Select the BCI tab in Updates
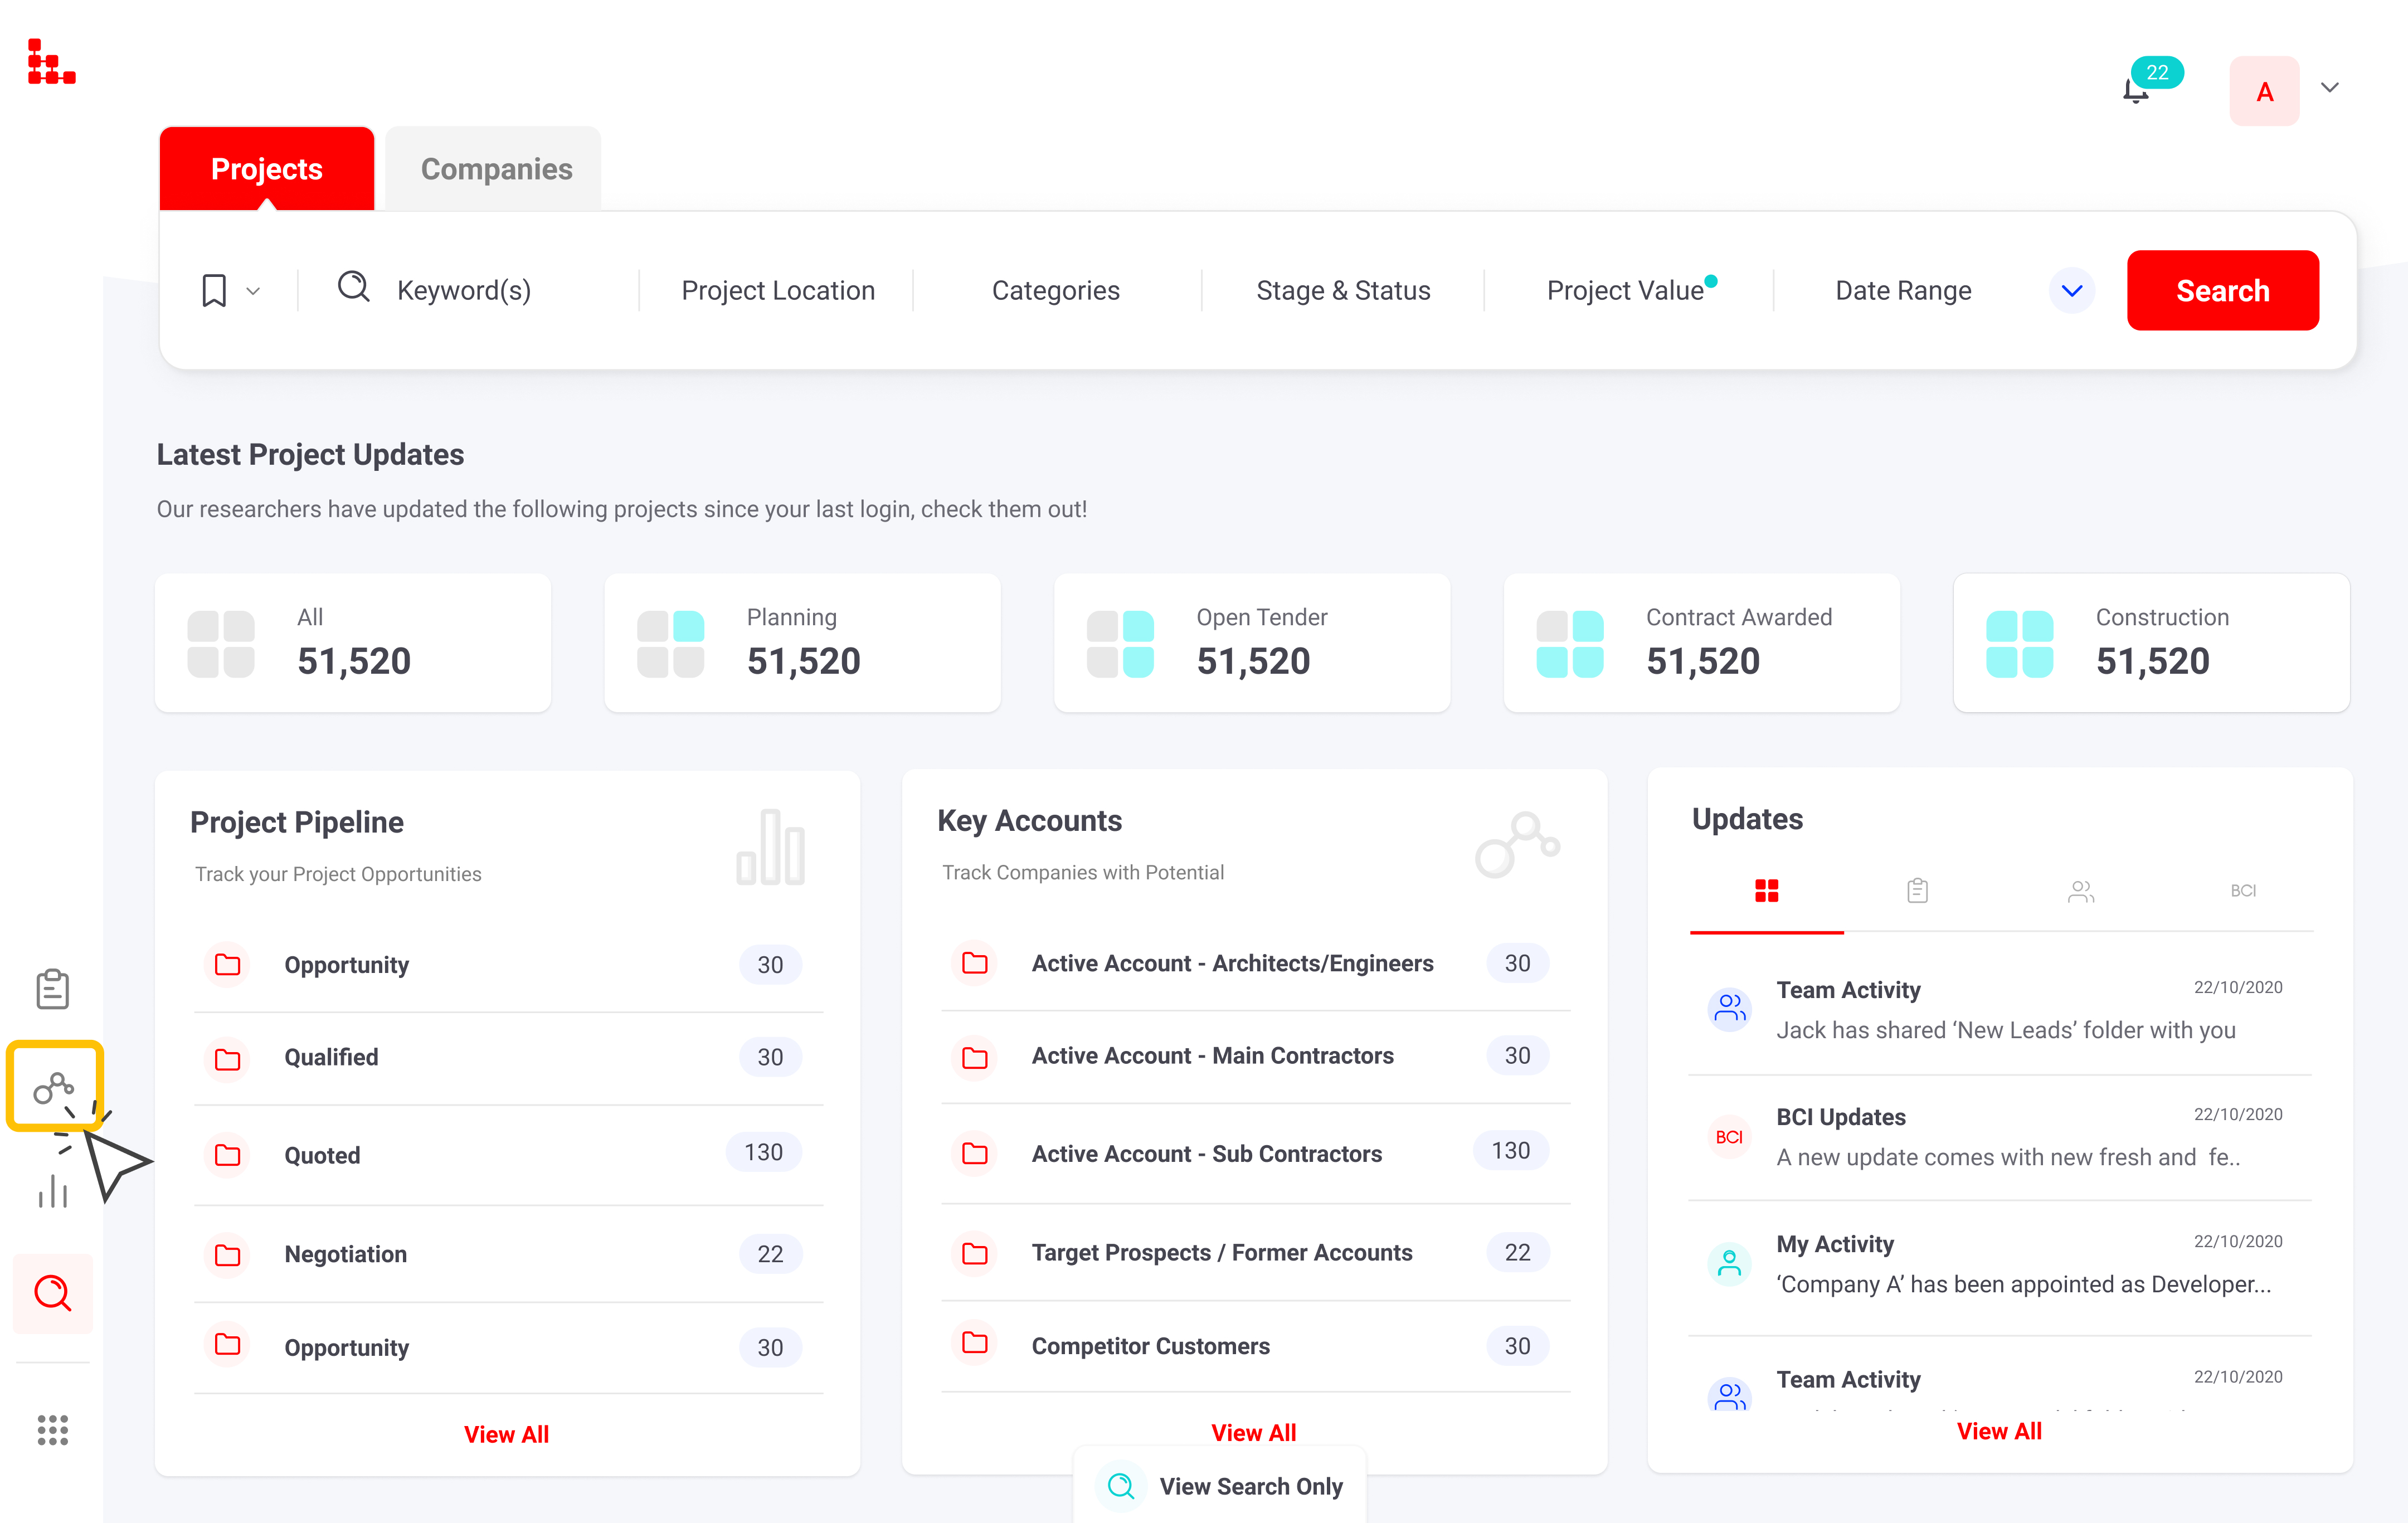This screenshot has height=1523, width=2408. pyautogui.click(x=2242, y=891)
